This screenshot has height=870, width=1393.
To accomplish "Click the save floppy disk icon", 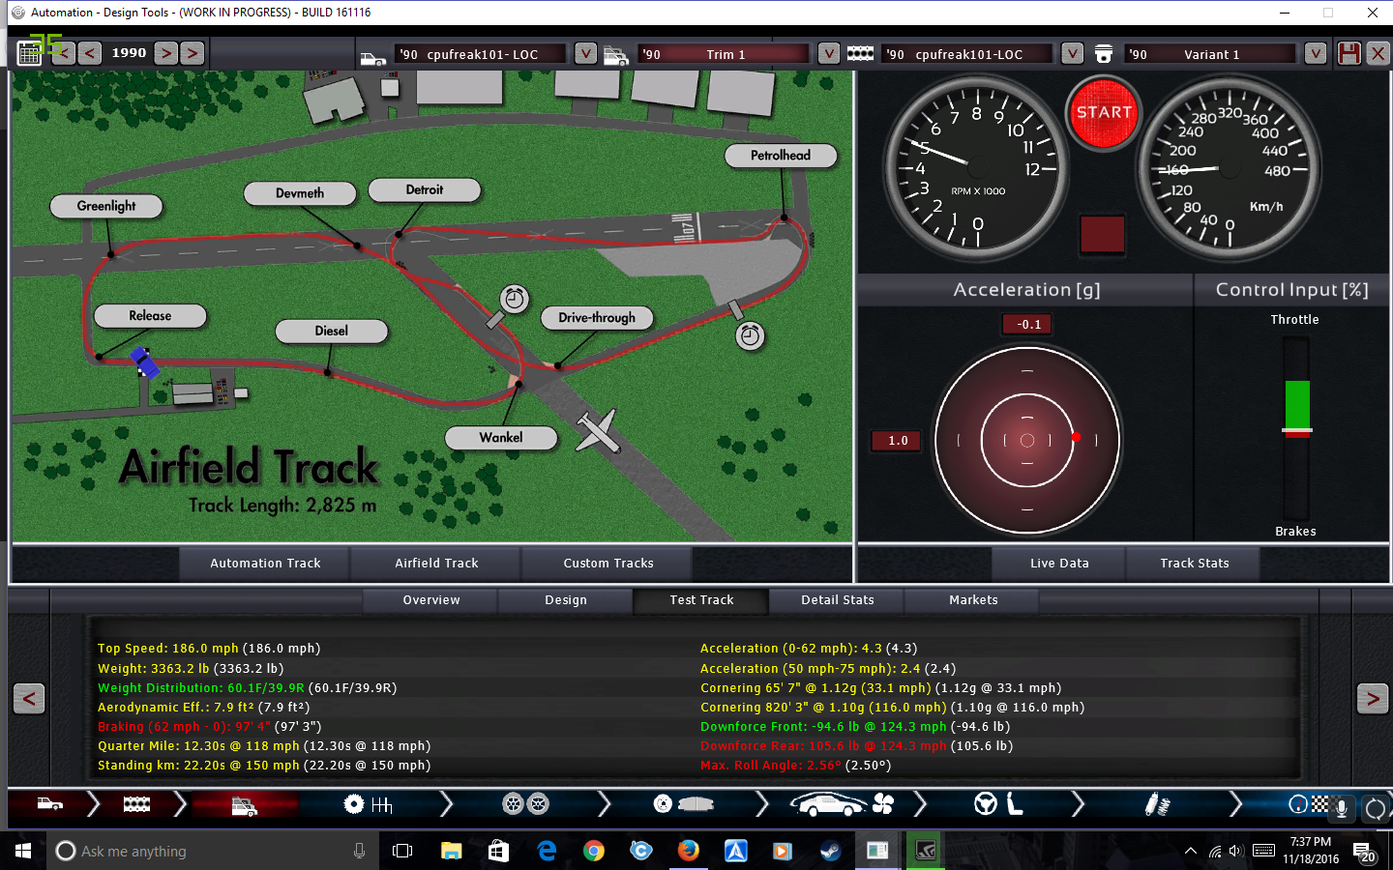I will 1349,53.
